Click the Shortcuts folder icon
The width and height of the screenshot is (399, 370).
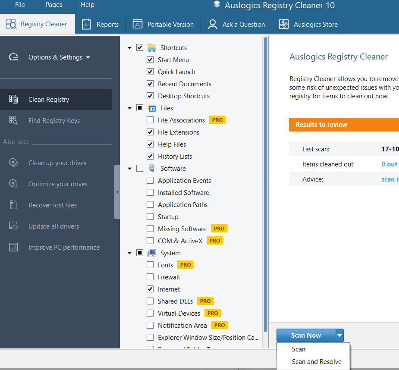click(x=152, y=47)
